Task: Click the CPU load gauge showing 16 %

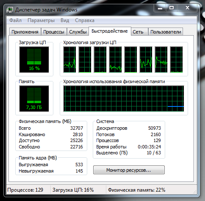Action: click(x=34, y=60)
